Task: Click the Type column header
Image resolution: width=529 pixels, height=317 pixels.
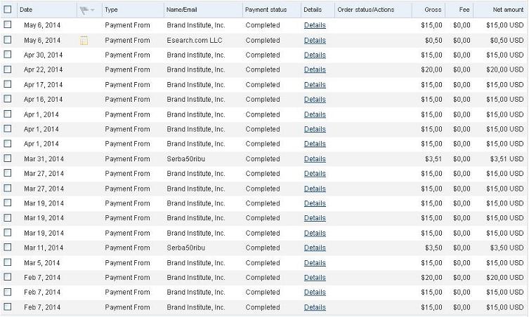Action: (x=111, y=10)
